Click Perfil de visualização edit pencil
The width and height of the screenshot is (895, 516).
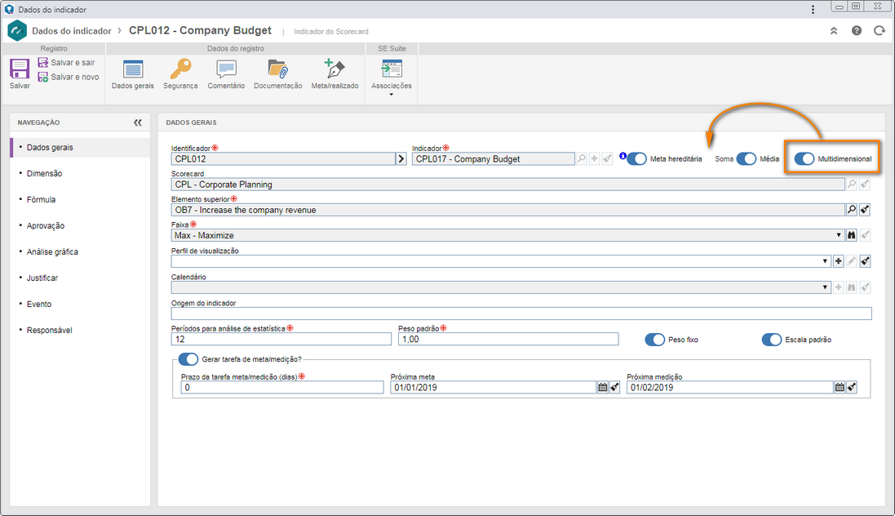pyautogui.click(x=852, y=261)
